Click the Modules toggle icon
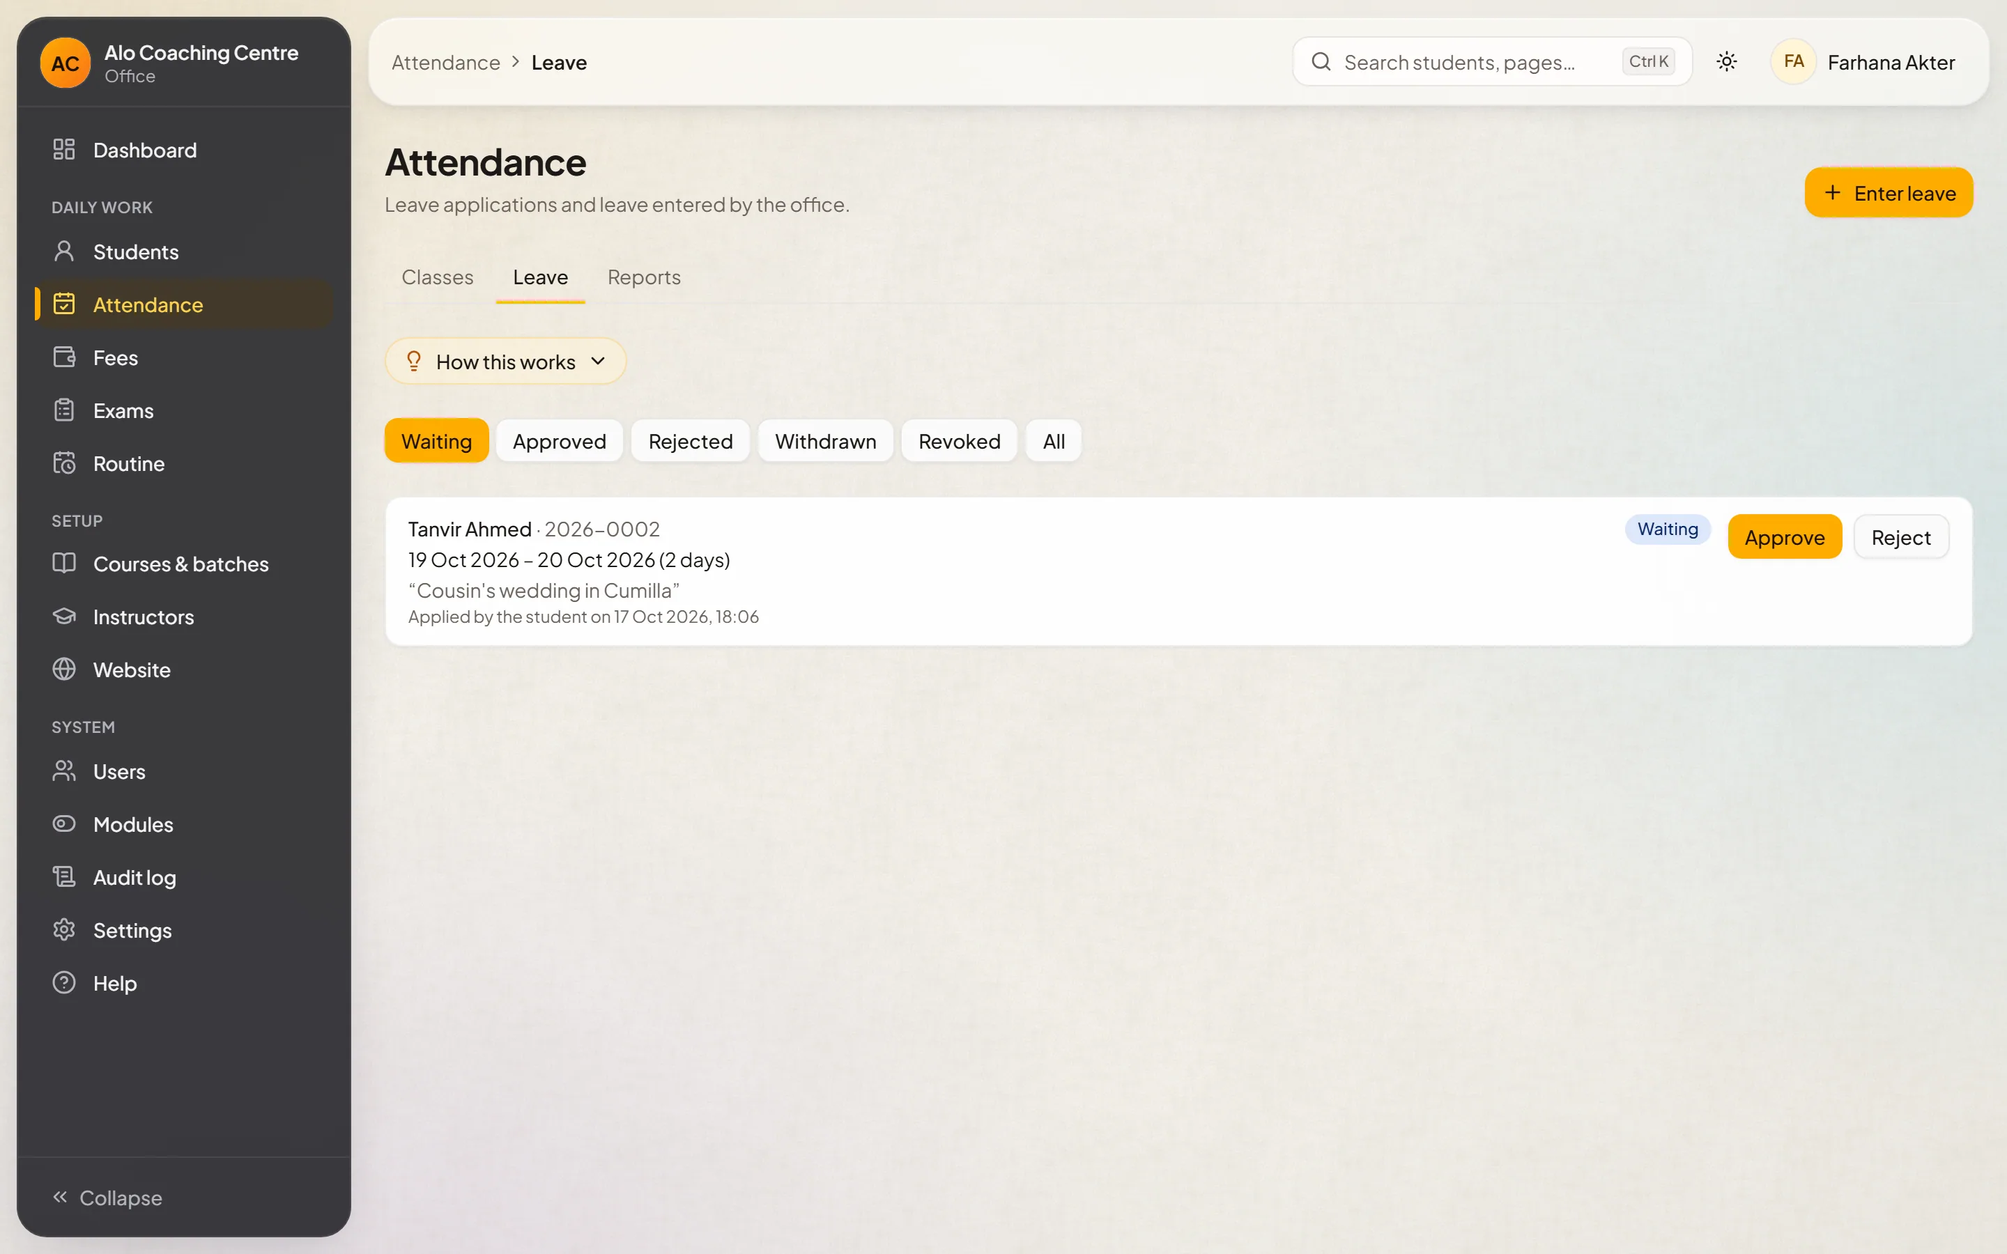The width and height of the screenshot is (2007, 1254). click(x=64, y=824)
